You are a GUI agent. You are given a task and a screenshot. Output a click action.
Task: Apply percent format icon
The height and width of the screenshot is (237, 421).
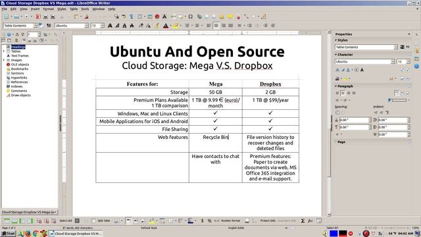(x=209, y=221)
